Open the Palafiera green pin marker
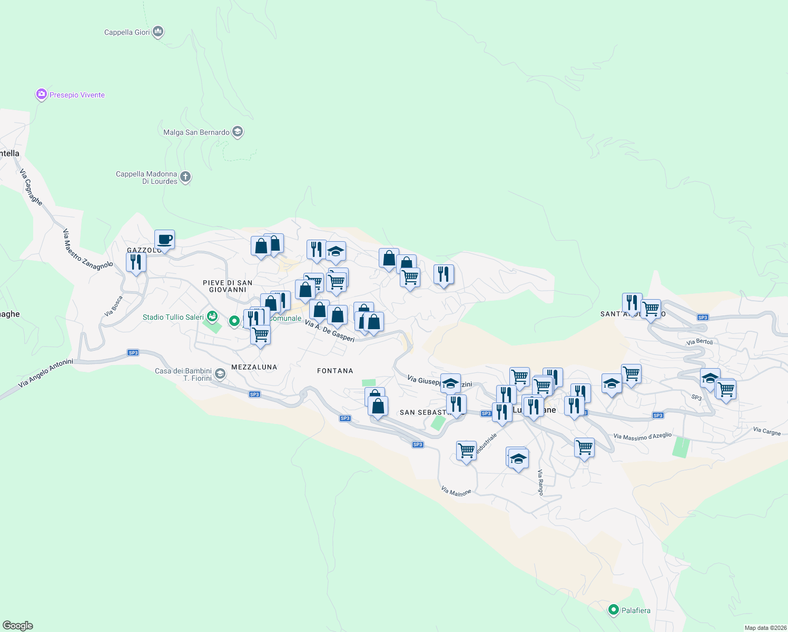The image size is (788, 632). [x=613, y=610]
